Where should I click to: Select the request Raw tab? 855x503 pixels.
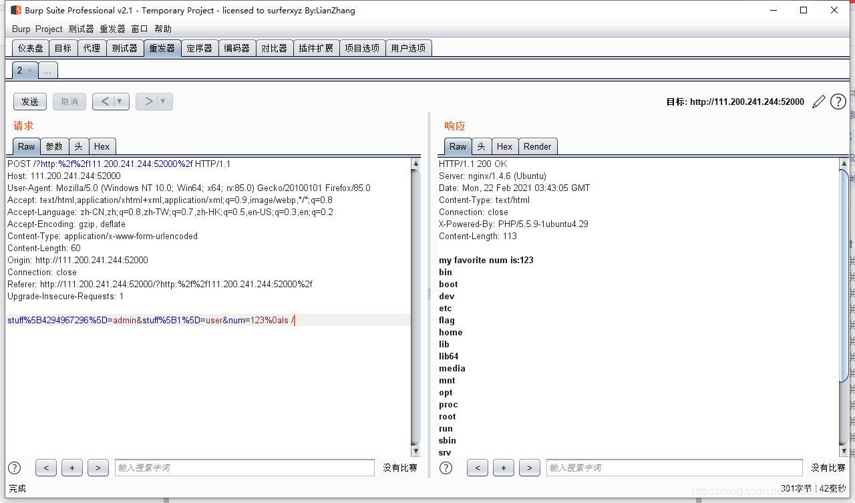tap(27, 146)
